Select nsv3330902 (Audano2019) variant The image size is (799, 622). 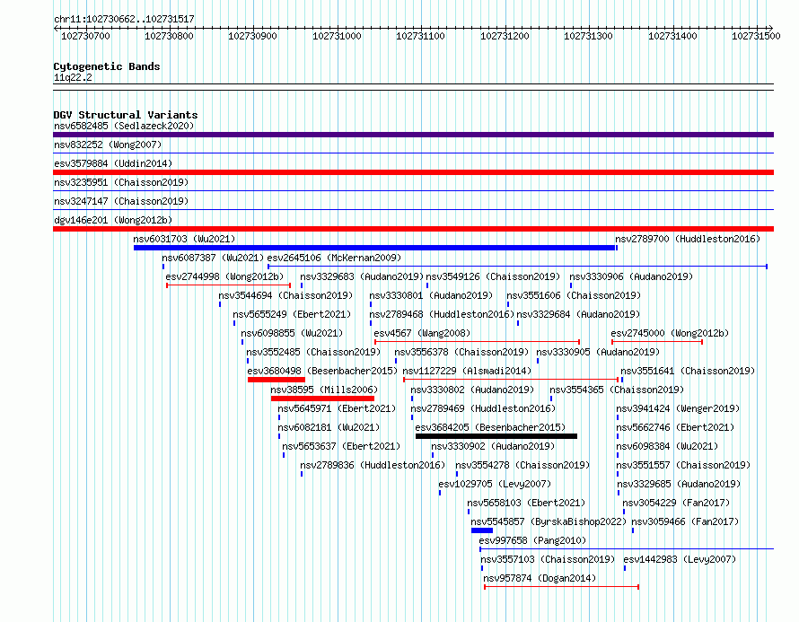pos(493,446)
